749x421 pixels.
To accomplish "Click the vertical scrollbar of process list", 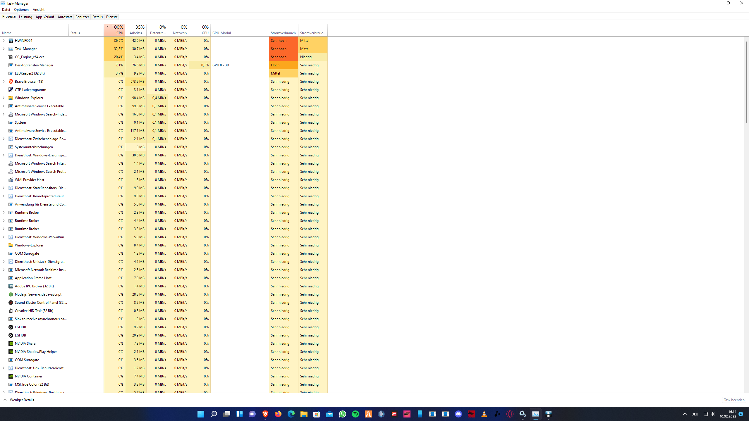I will coord(746,82).
